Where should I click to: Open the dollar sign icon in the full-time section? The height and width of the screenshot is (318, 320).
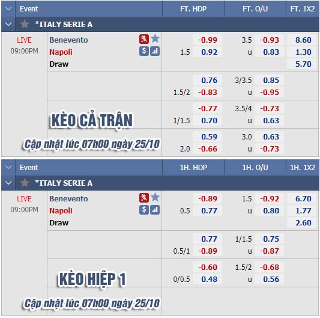(144, 51)
